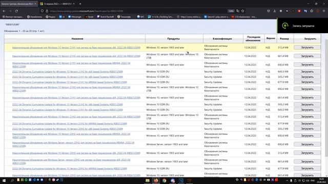Open the БКС bookmark
This screenshot has height=184, width=328.
click(x=140, y=17)
